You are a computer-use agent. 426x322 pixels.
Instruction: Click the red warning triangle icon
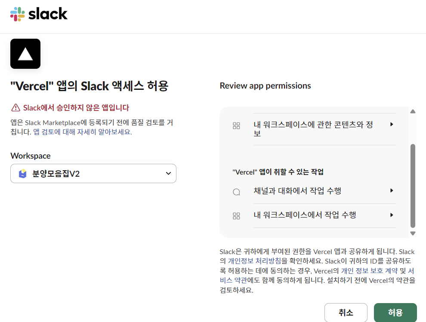point(15,108)
